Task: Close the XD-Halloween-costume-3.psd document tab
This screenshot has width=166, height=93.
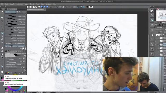Action: [45, 10]
